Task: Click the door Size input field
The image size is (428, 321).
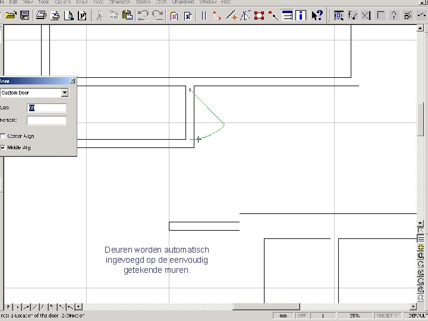Action: coord(47,108)
